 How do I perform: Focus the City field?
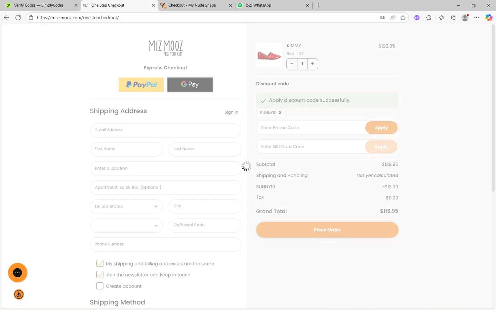click(205, 207)
